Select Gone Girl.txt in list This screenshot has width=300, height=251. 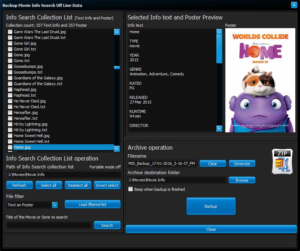[25, 49]
